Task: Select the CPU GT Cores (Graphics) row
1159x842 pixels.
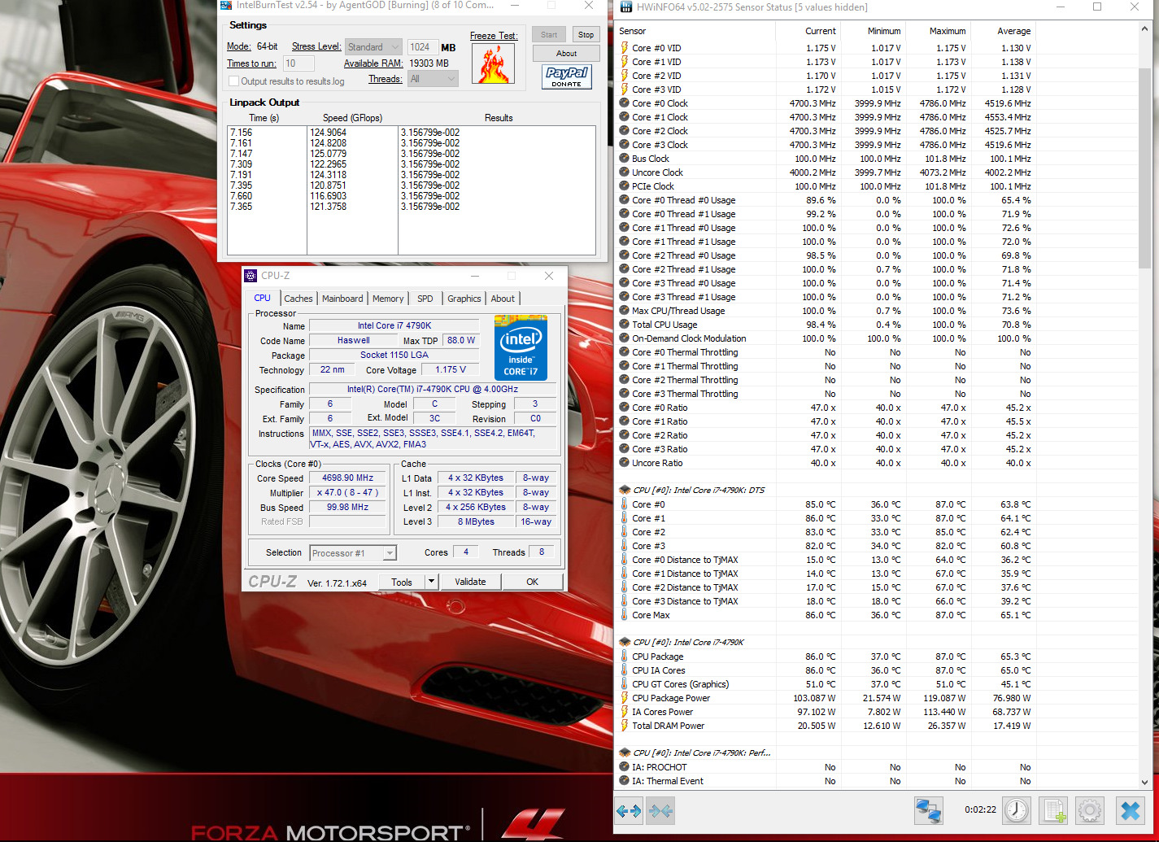Action: [826, 684]
